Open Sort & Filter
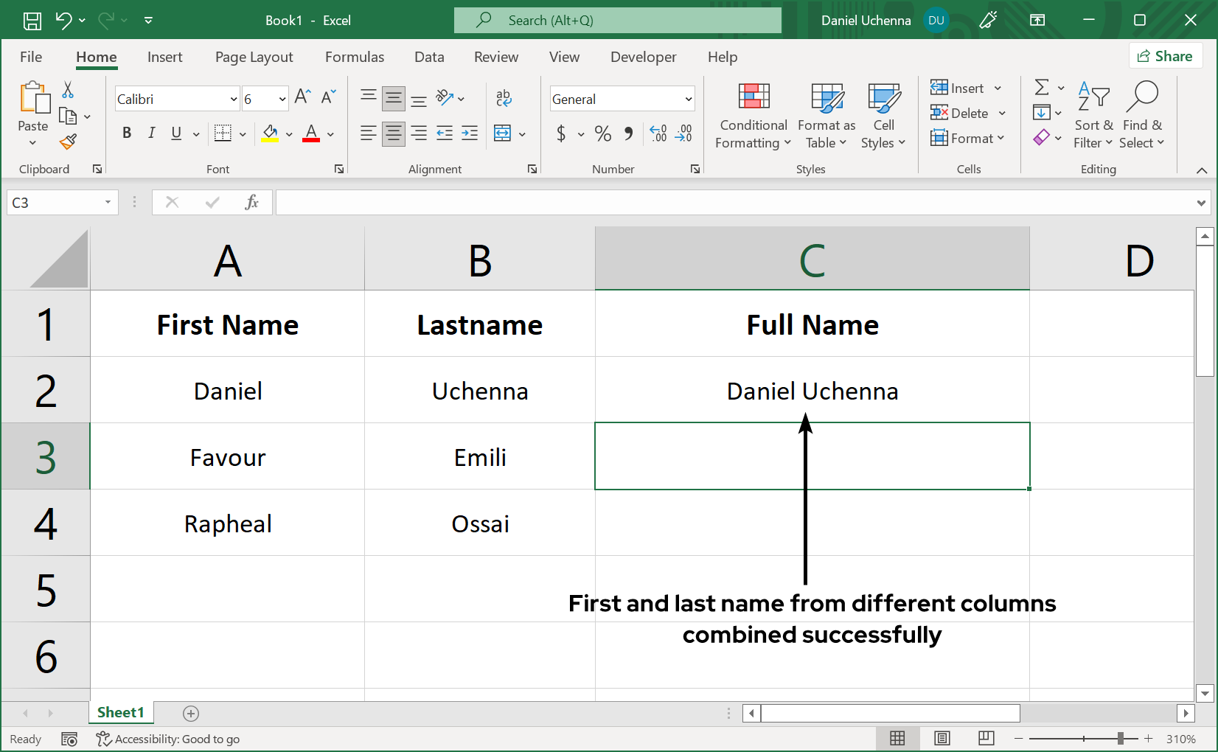1218x752 pixels. click(x=1093, y=114)
